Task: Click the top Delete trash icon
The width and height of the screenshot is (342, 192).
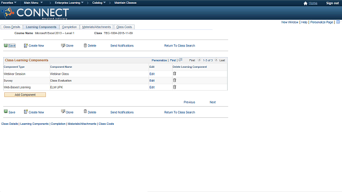Action: [x=85, y=45]
